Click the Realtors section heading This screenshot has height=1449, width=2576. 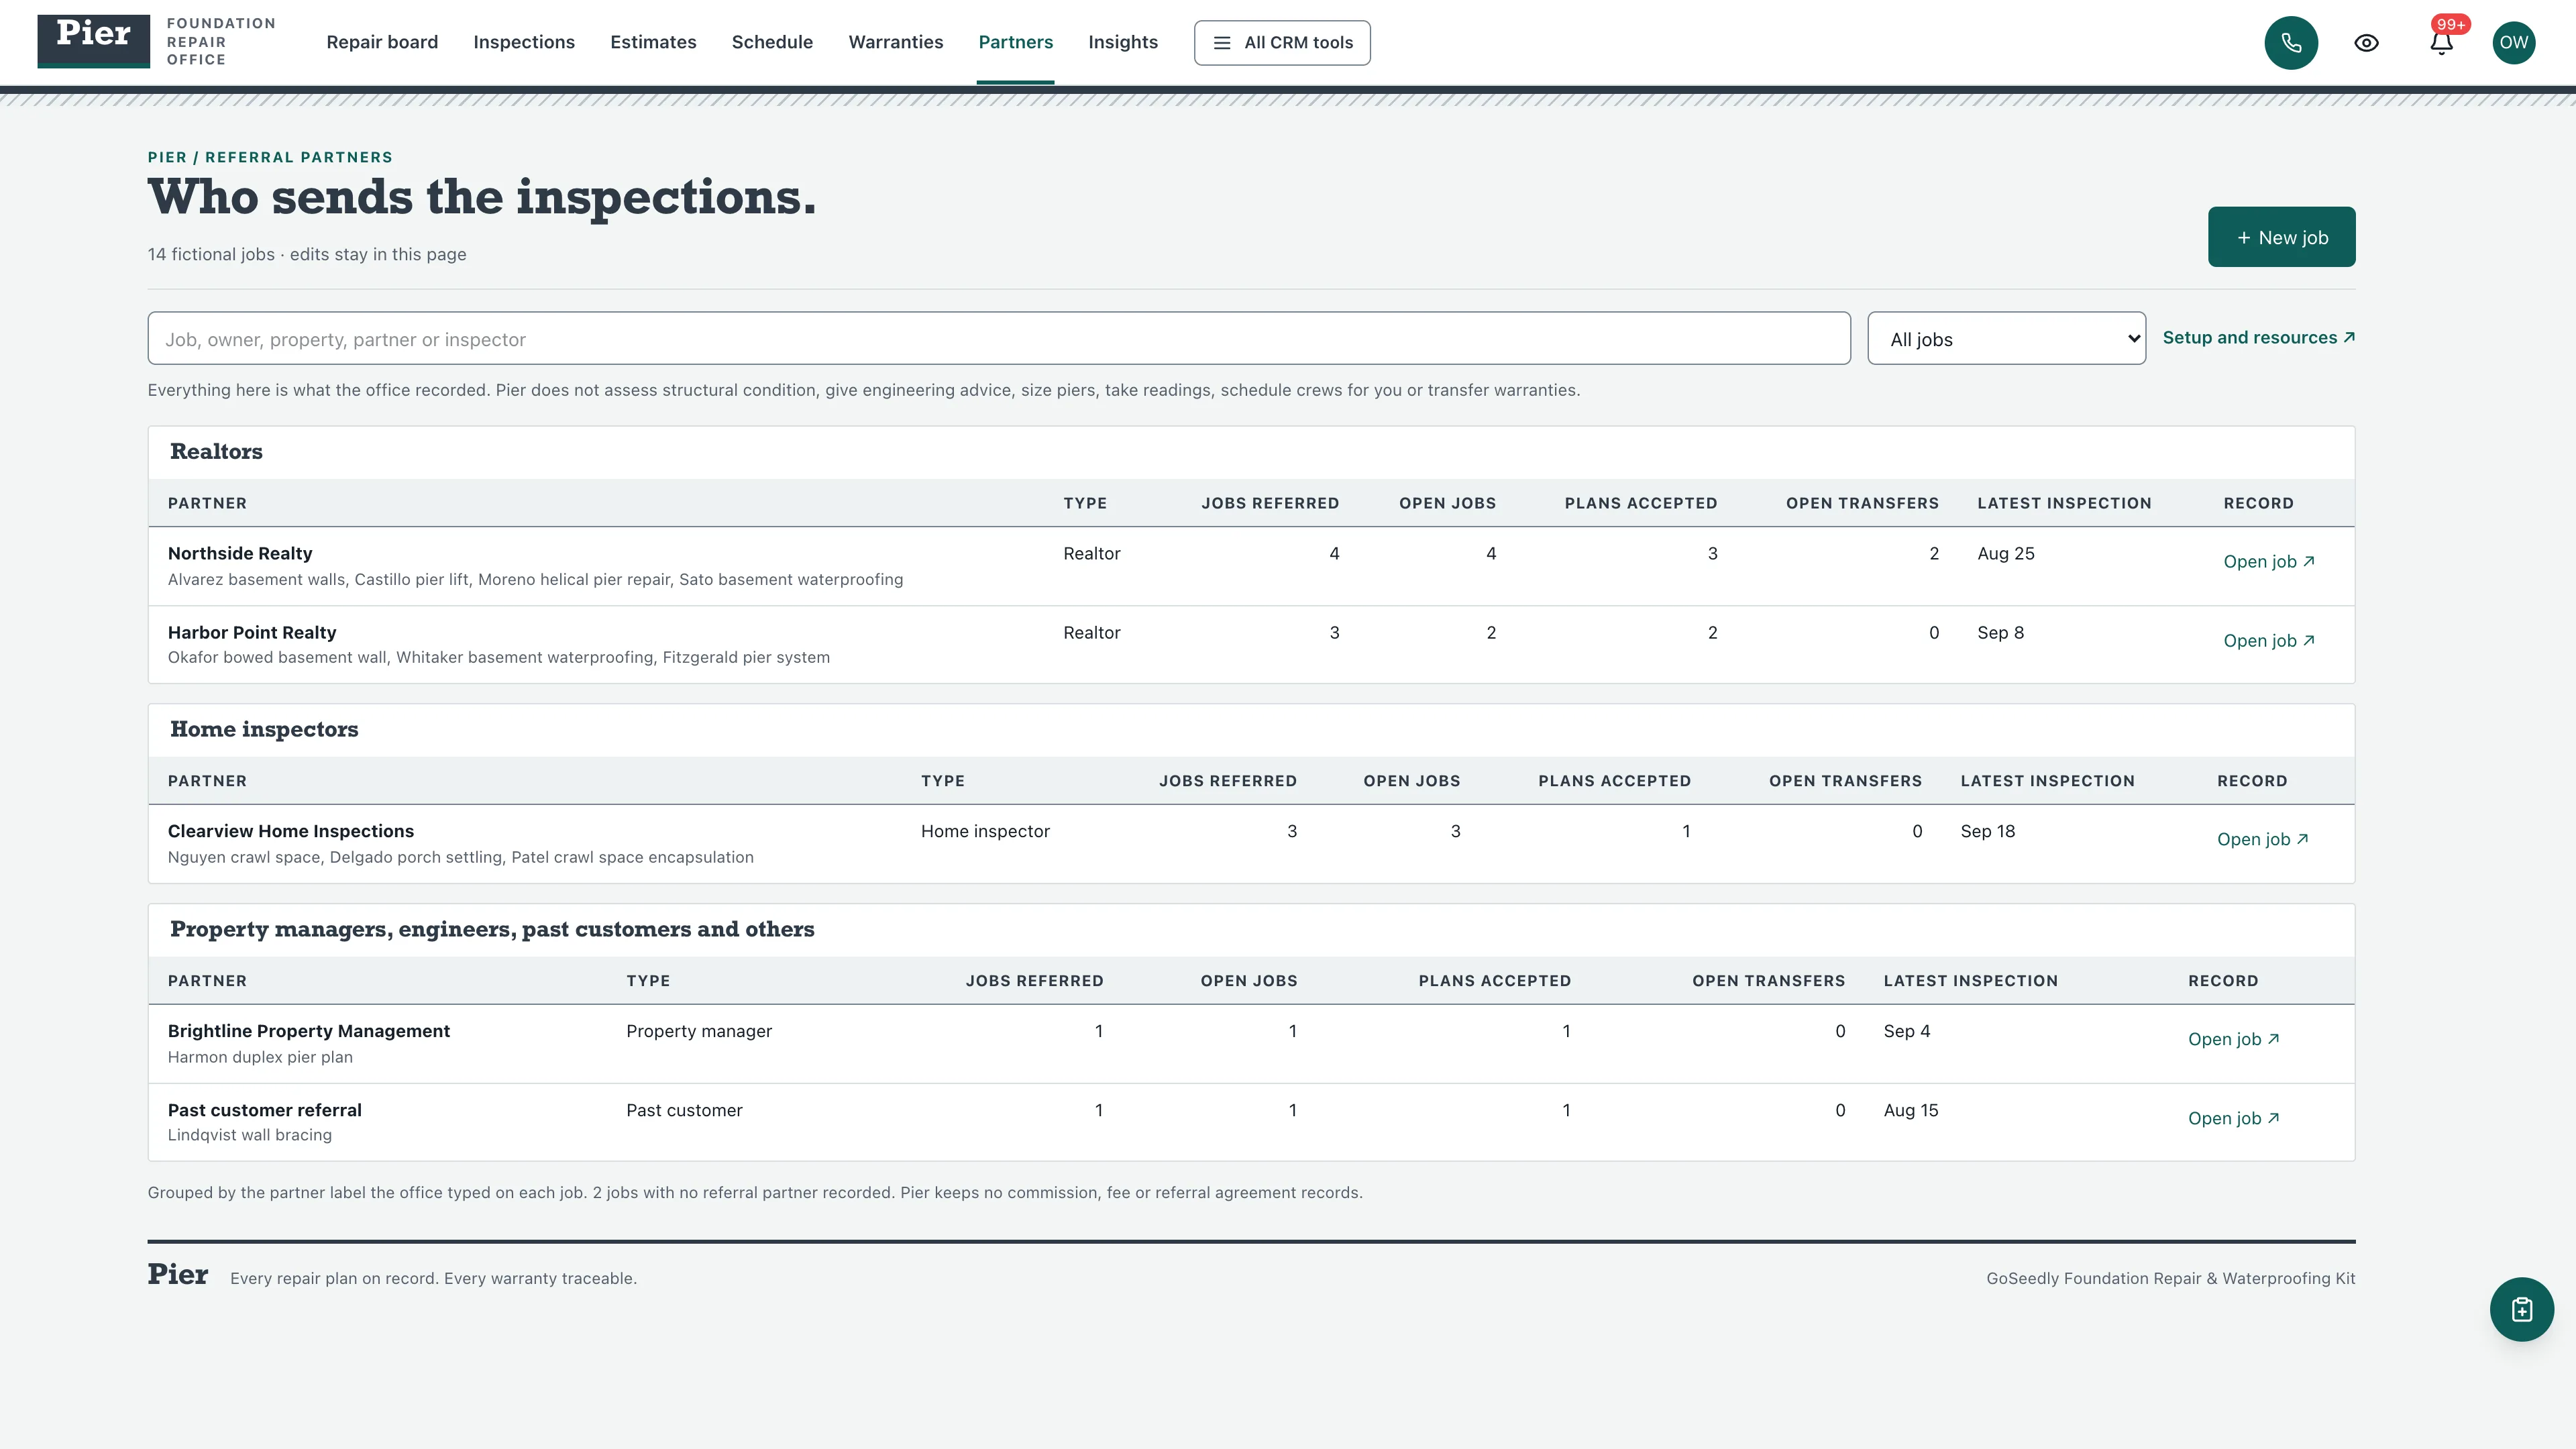[216, 452]
